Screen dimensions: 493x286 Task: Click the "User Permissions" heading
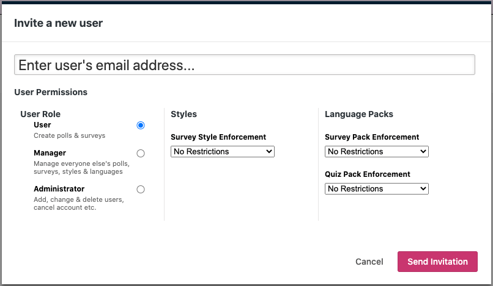(51, 92)
